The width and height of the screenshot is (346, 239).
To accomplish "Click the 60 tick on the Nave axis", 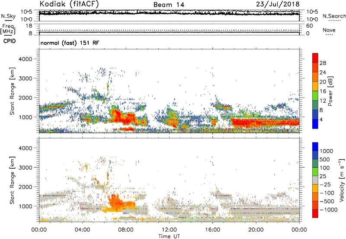I will click(309, 26).
